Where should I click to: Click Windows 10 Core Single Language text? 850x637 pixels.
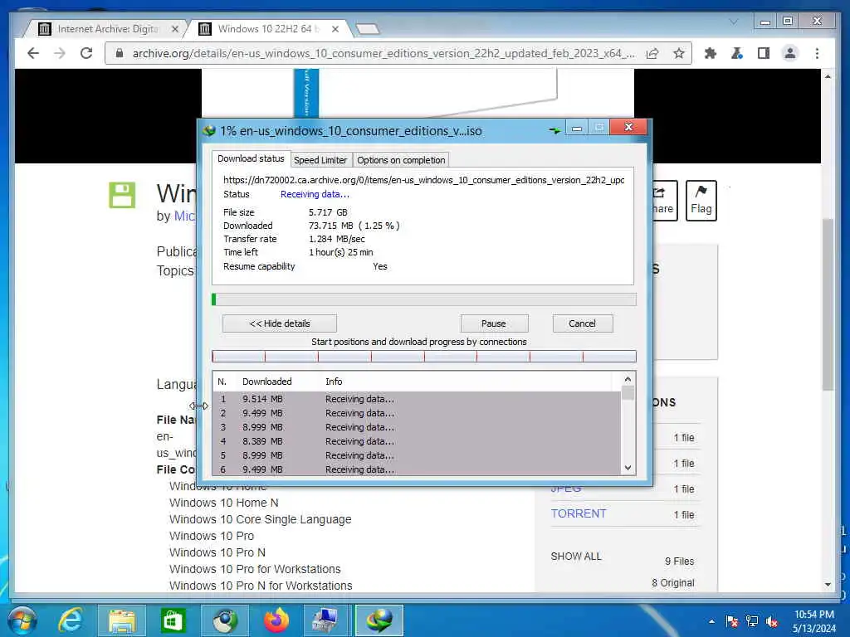(x=260, y=519)
